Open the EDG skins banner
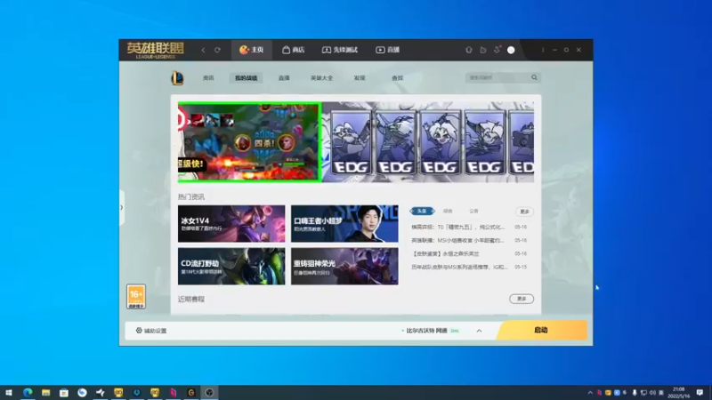 click(428, 142)
